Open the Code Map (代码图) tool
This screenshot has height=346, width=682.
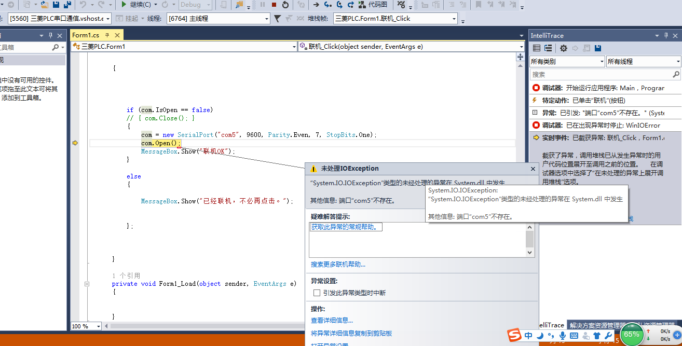373,5
